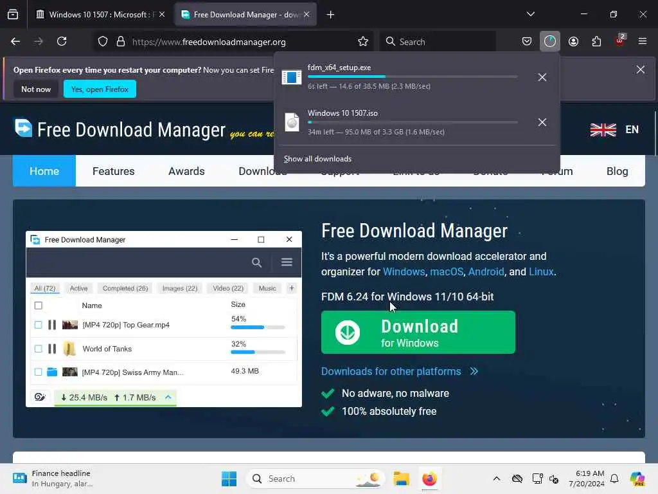Click the green Download for Windows button
The width and height of the screenshot is (658, 494).
pyautogui.click(x=418, y=333)
